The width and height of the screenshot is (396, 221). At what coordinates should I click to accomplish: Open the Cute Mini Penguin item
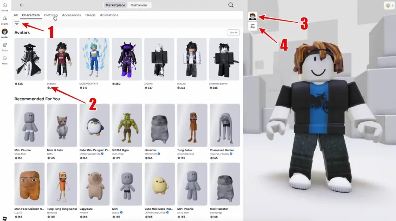click(x=94, y=125)
